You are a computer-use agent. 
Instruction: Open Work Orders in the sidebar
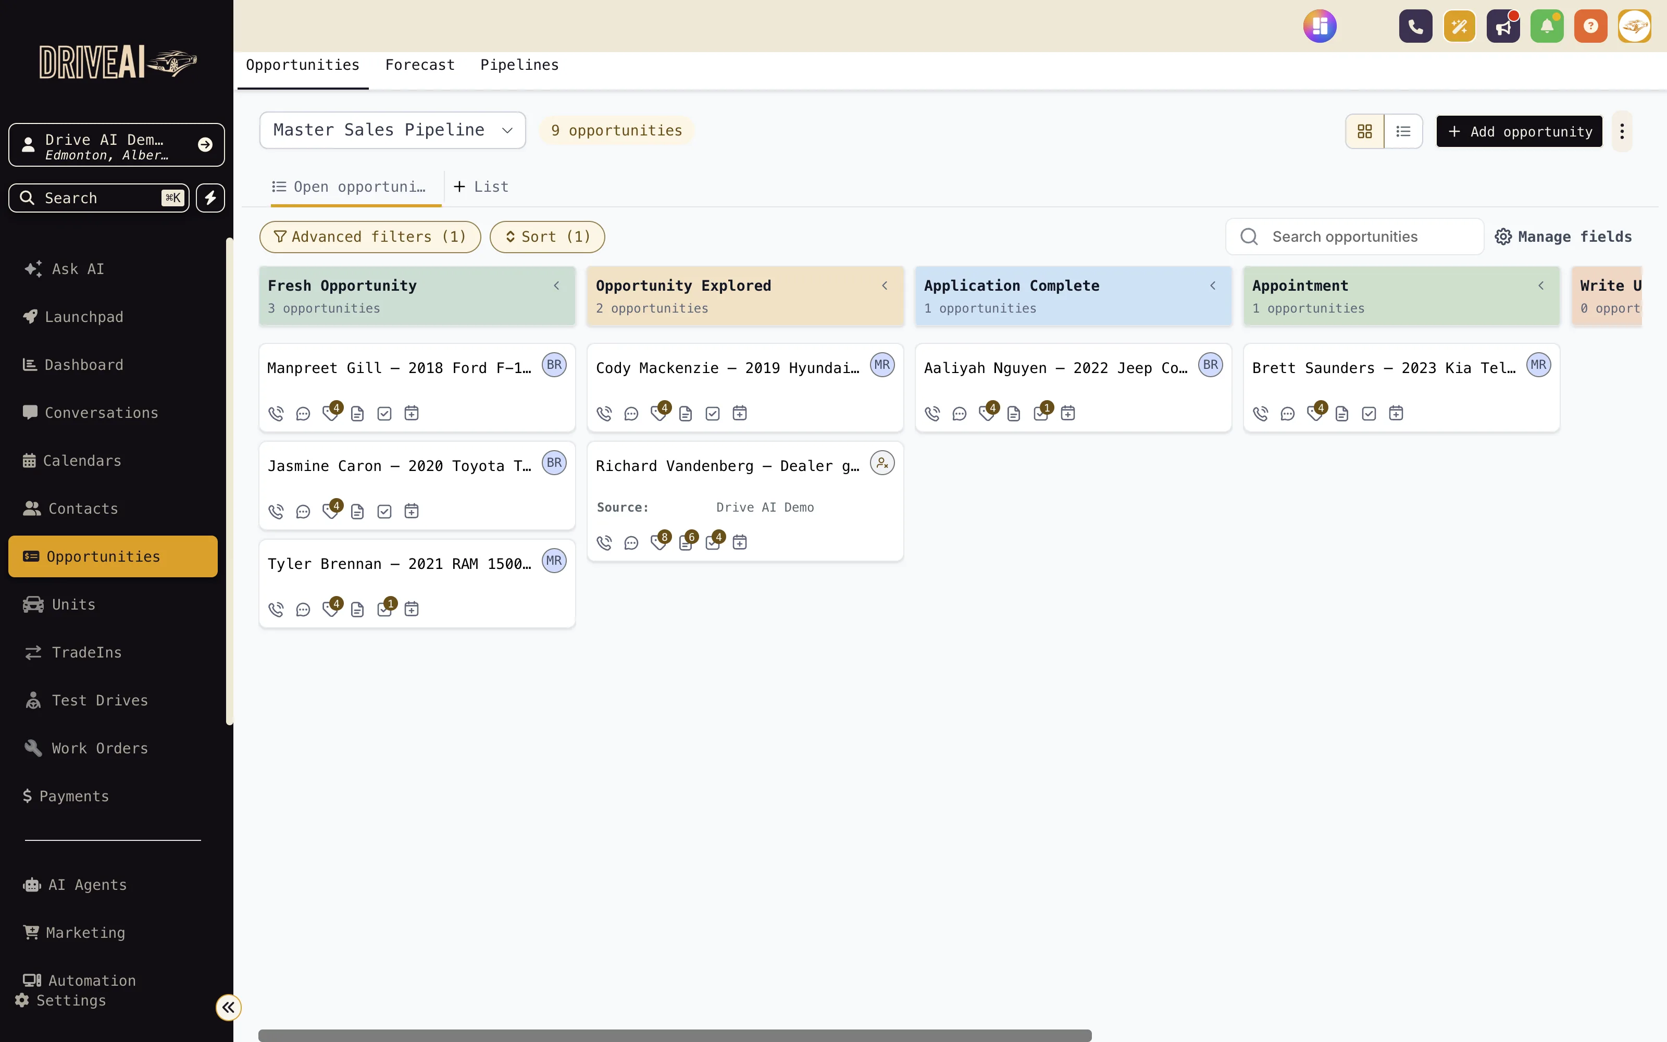(113, 749)
